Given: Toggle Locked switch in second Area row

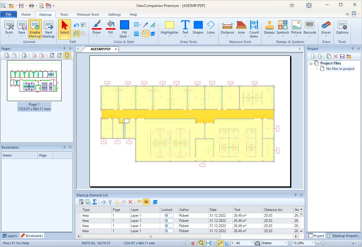Looking at the screenshot, I should 169,220.
